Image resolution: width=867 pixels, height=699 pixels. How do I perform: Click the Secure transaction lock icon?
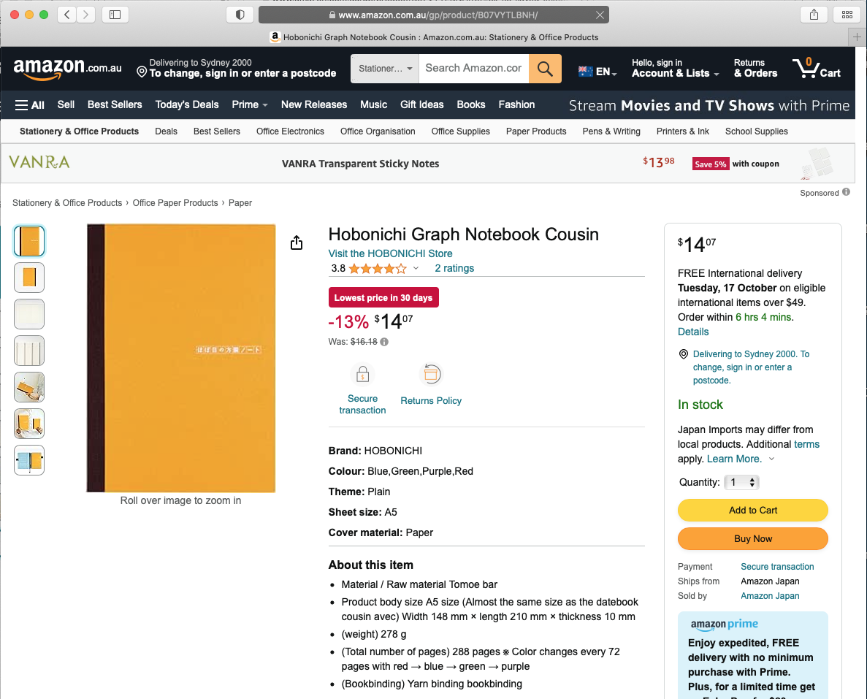[362, 375]
